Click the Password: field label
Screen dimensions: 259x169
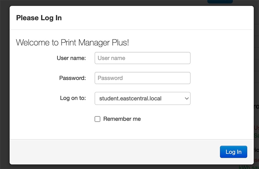pyautogui.click(x=73, y=78)
